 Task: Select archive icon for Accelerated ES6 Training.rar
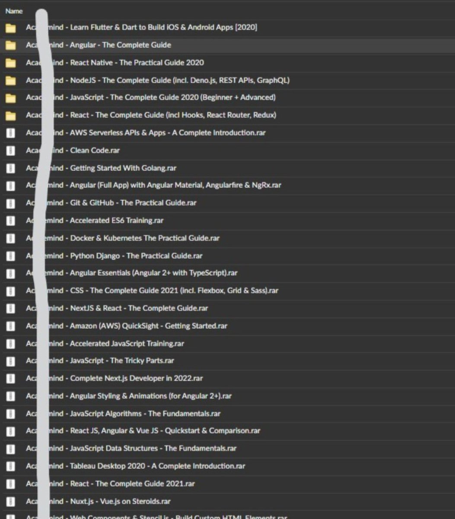pyautogui.click(x=11, y=221)
